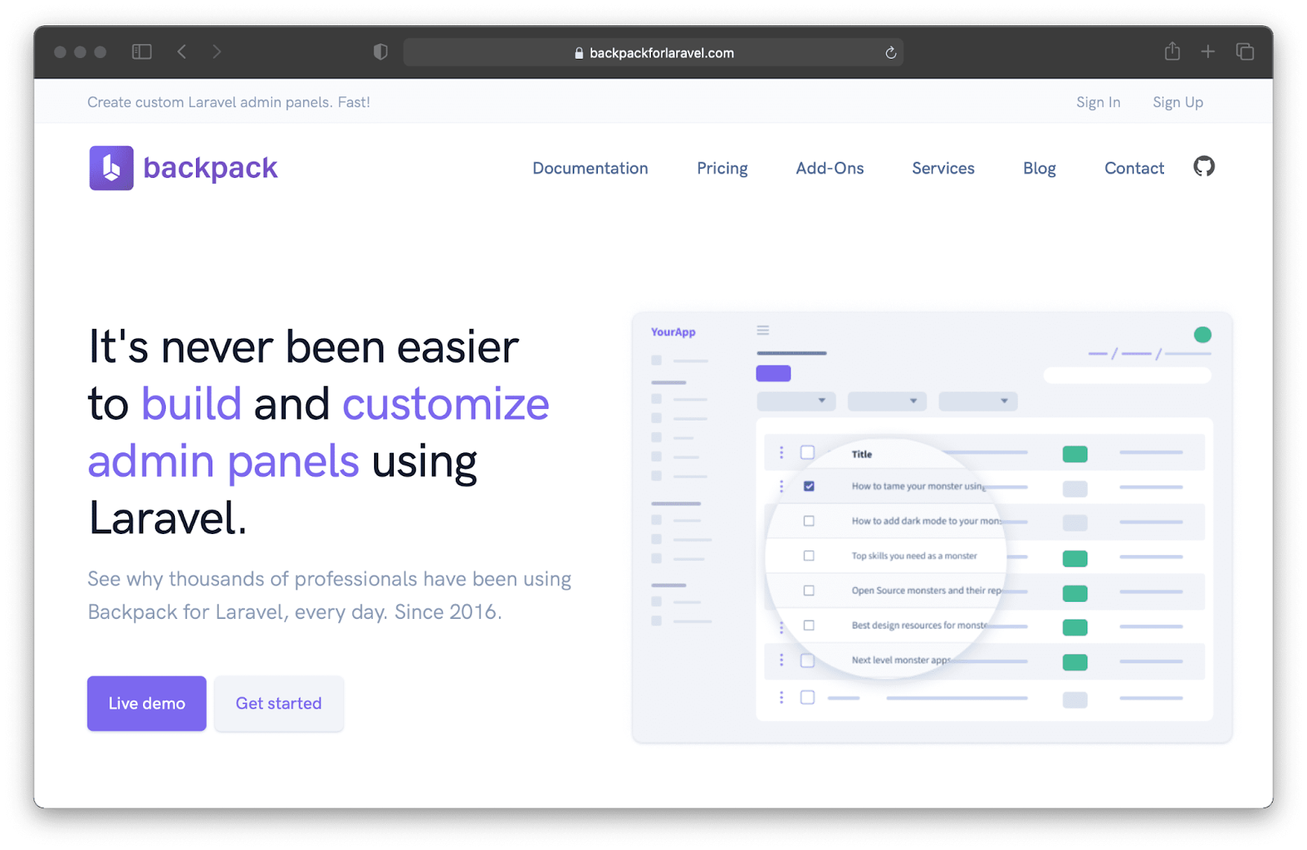
Task: Click the GitHub icon in navigation
Action: 1203,167
